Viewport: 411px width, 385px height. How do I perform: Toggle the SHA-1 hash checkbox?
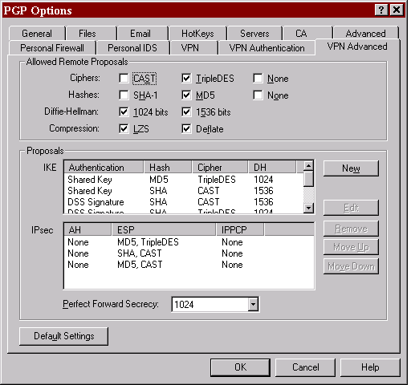point(124,95)
